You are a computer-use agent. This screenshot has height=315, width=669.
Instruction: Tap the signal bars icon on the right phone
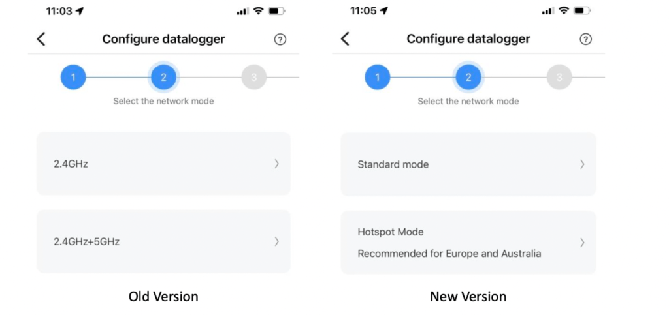(548, 11)
